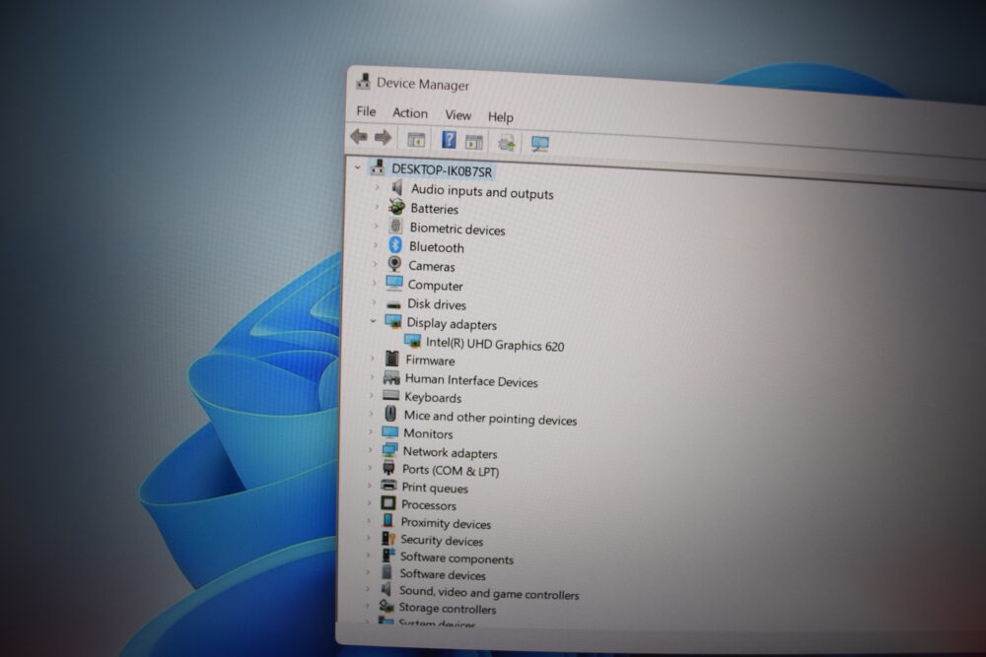Select the Disk drives label

click(x=437, y=304)
